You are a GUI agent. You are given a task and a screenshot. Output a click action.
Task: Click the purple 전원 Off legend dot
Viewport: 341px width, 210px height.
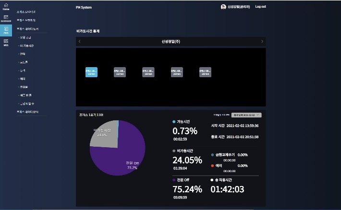point(174,180)
